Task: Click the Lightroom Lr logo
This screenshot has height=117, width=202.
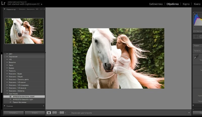Action: [3, 3]
